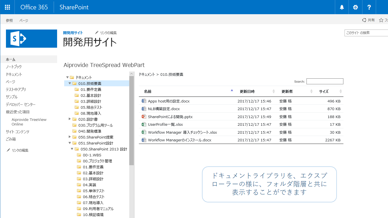The width and height of the screenshot is (388, 218).
Task: Collapse the ドキュメント root tree node
Action: (68, 77)
